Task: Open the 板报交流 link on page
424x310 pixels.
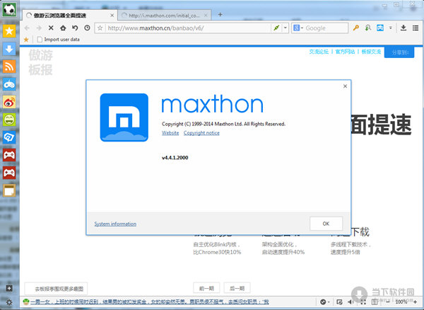Action: pos(371,52)
